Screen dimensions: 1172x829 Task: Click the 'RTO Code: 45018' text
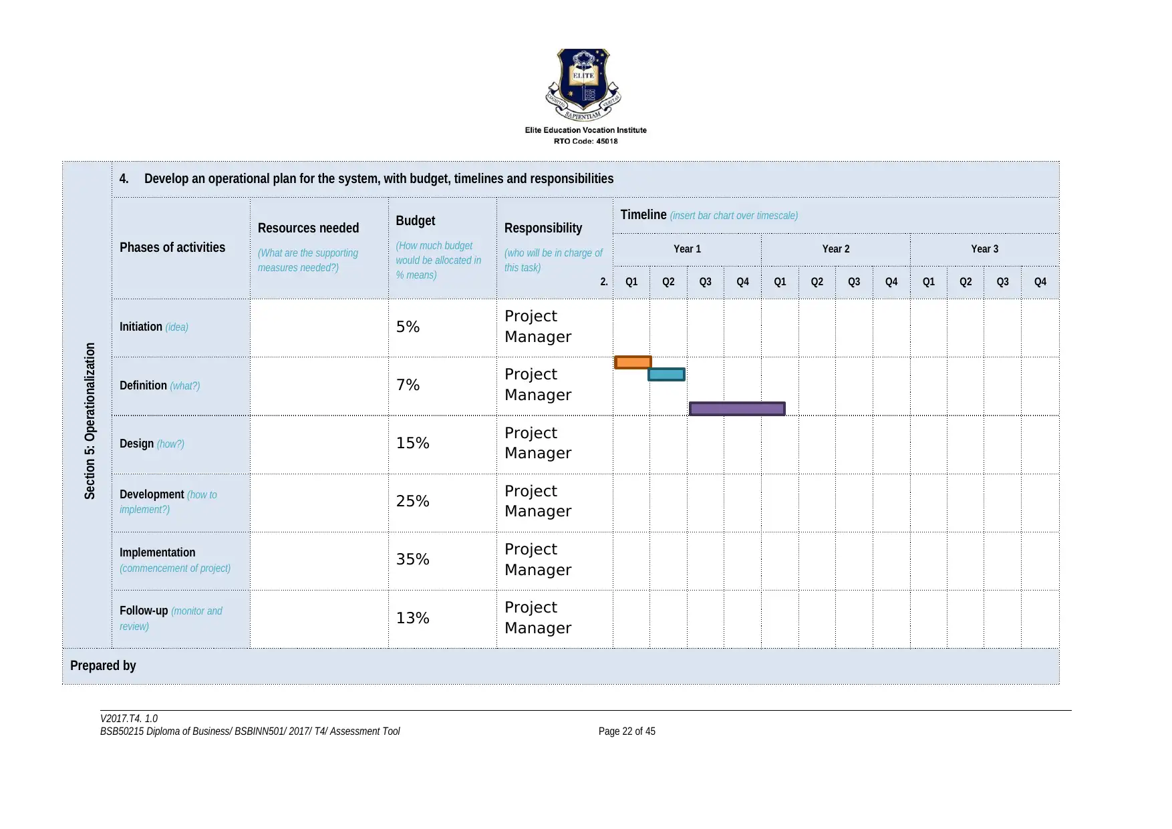[585, 141]
